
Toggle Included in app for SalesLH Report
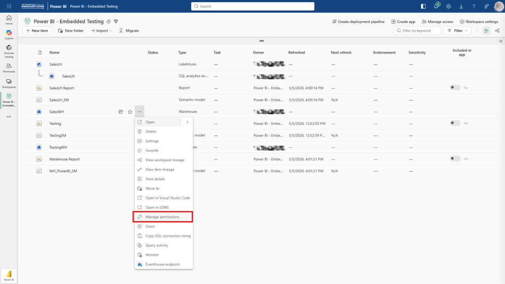[455, 88]
